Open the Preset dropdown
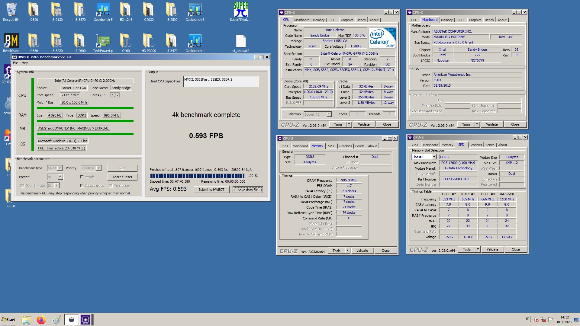This screenshot has height=326, width=580. [60, 177]
